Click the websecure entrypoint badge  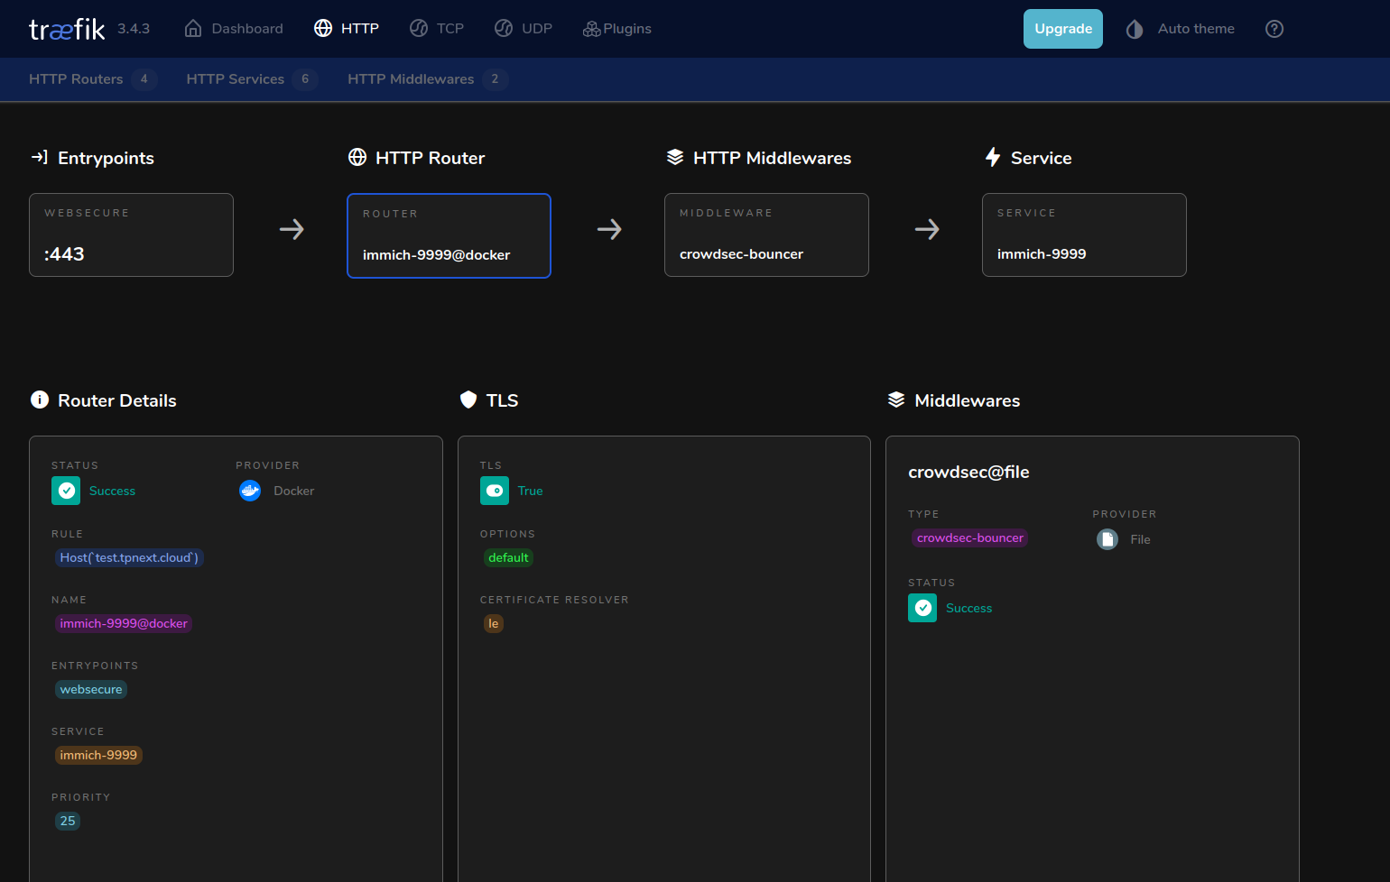click(x=91, y=689)
